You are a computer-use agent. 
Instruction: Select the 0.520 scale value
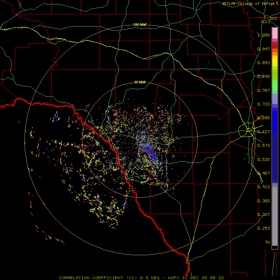264,160
